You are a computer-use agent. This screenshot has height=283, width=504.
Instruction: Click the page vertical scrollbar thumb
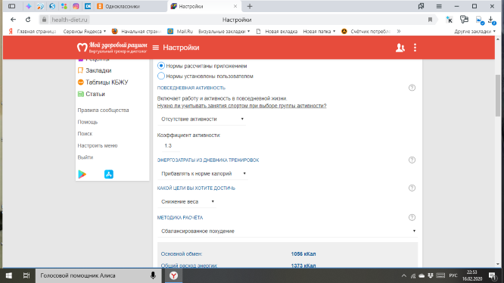click(498, 95)
